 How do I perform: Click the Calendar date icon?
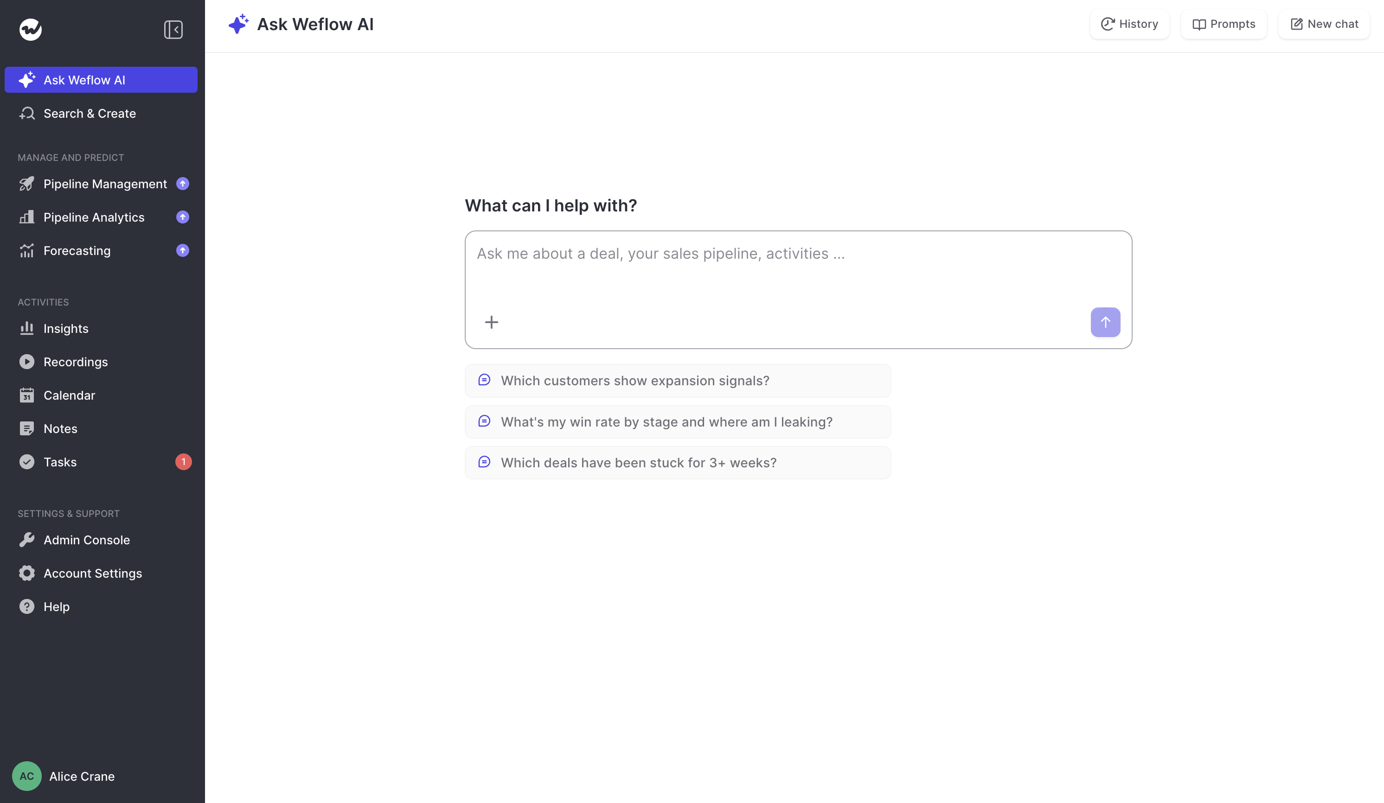27,396
